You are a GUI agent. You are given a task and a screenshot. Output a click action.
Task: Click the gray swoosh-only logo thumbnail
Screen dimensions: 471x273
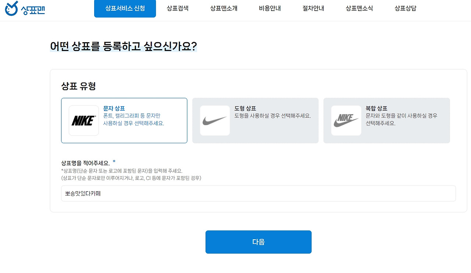215,120
